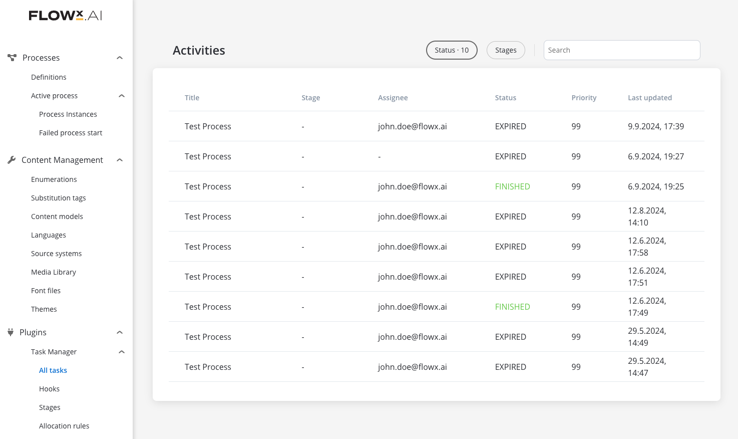The height and width of the screenshot is (439, 738).
Task: Open Definitions in the sidebar
Action: pos(49,77)
